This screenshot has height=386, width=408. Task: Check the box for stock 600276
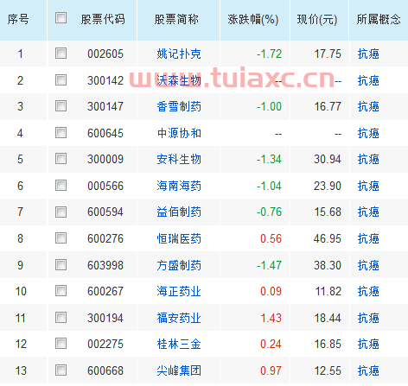pyautogui.click(x=61, y=238)
